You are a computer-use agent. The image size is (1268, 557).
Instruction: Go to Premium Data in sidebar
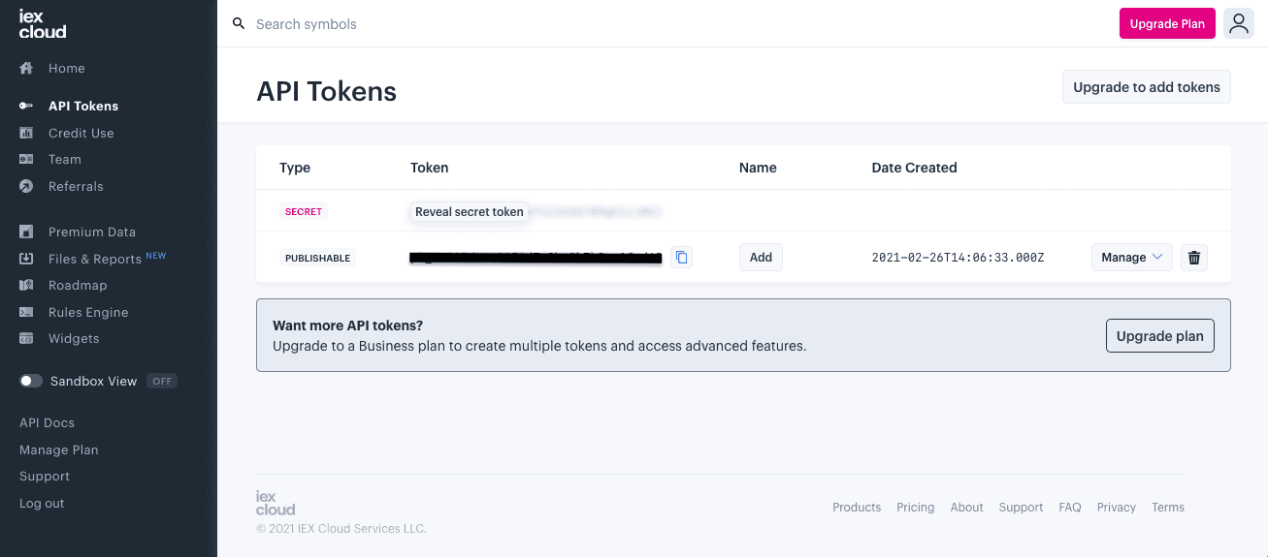[91, 232]
